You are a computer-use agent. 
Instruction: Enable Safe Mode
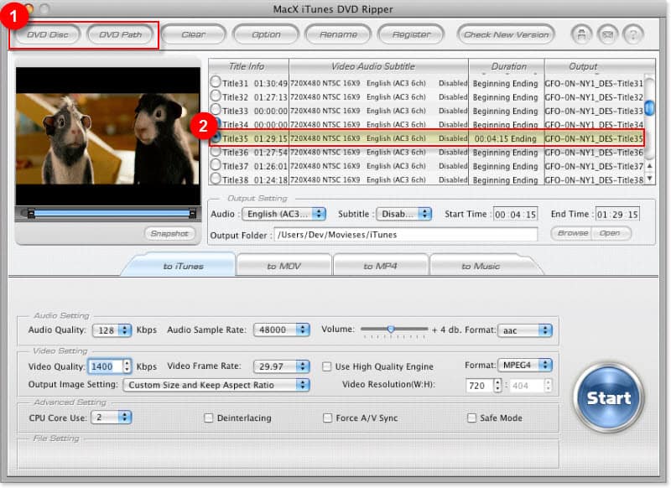click(x=471, y=418)
